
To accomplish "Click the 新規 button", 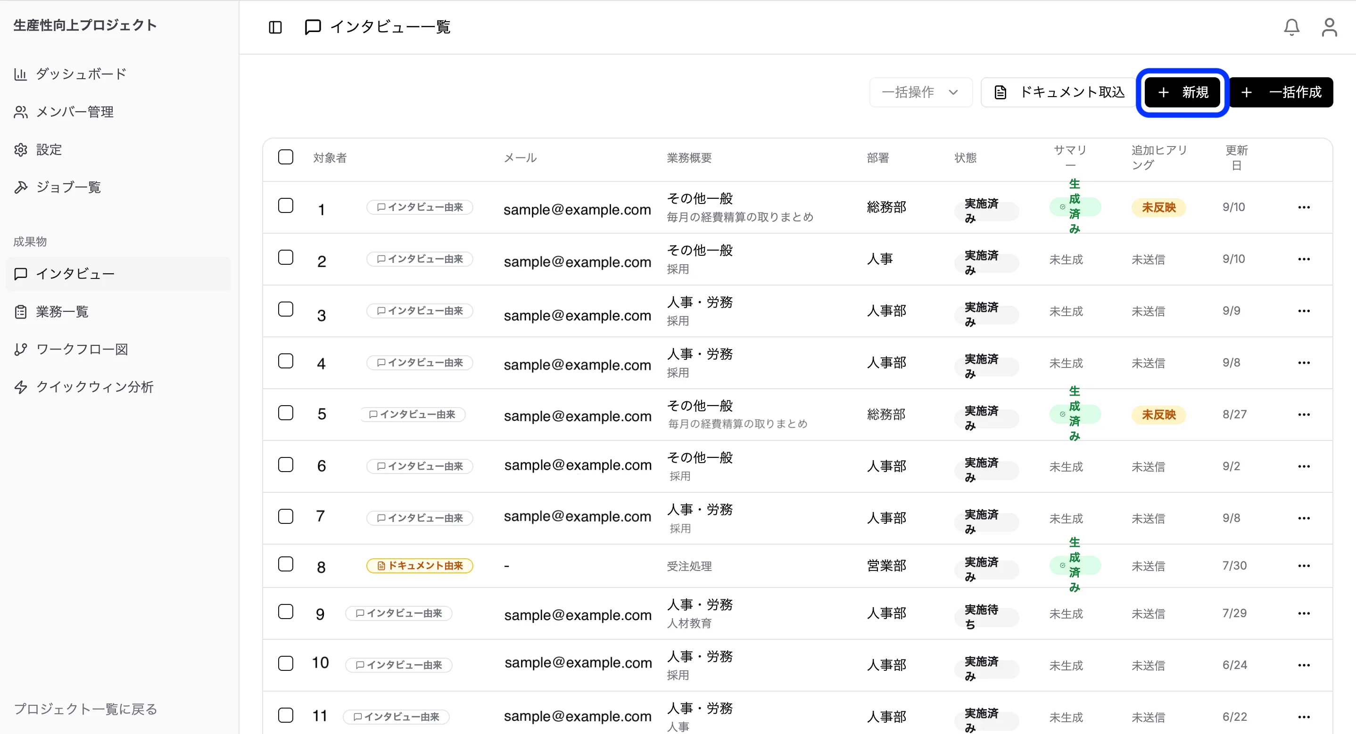I will pyautogui.click(x=1182, y=92).
